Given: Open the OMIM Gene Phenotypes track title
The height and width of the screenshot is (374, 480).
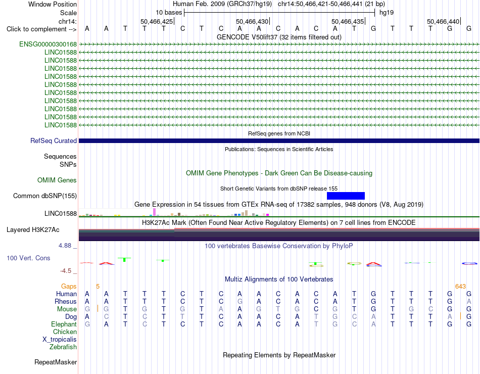Looking at the screenshot, I should pyautogui.click(x=279, y=173).
